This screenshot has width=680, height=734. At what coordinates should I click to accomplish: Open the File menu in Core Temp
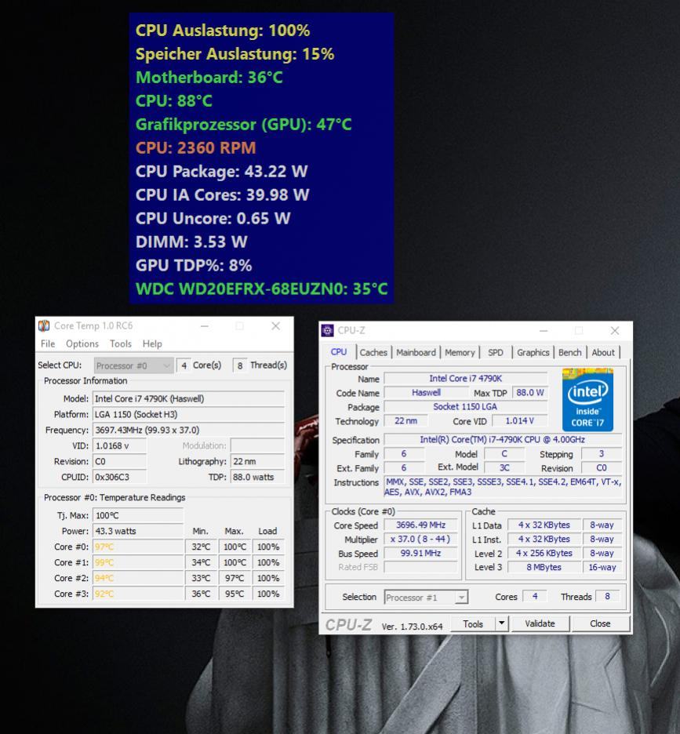pyautogui.click(x=48, y=343)
